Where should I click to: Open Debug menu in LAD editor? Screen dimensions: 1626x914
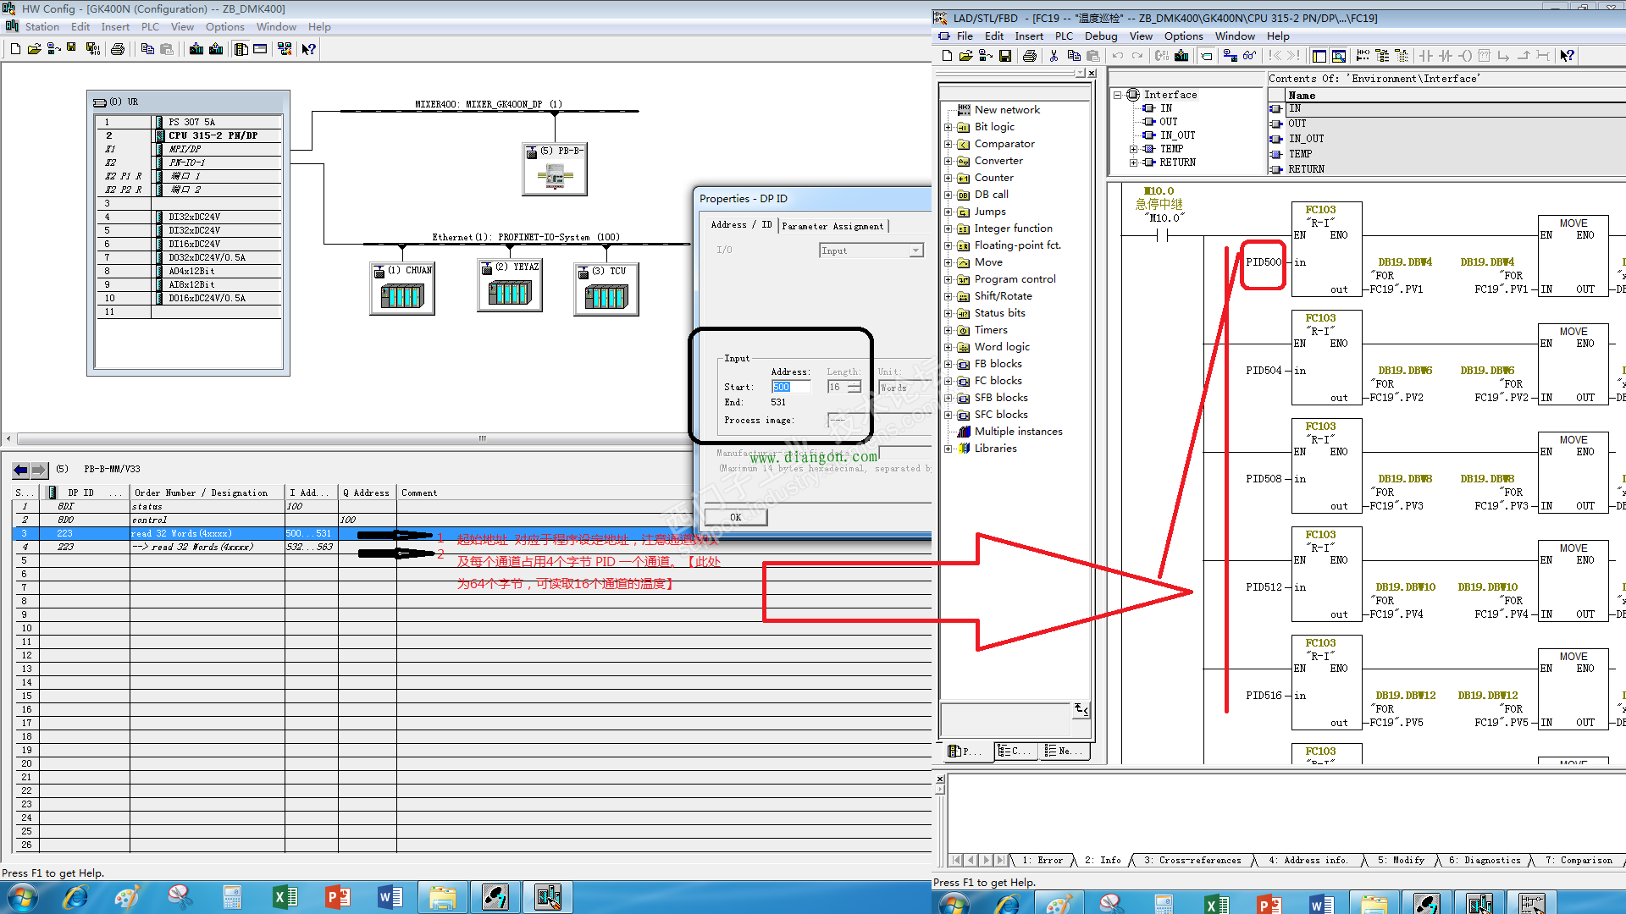pyautogui.click(x=1100, y=36)
